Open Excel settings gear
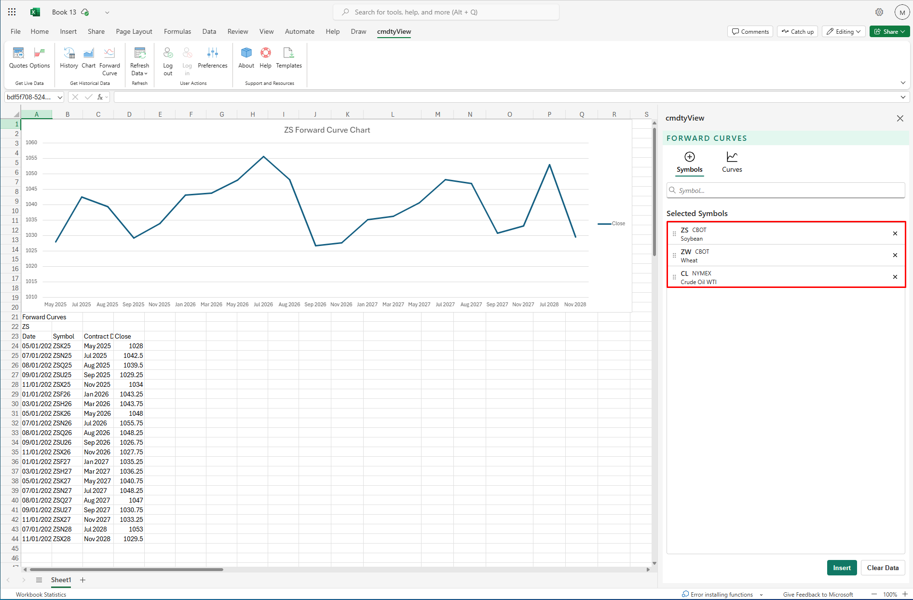The height and width of the screenshot is (600, 913). point(879,12)
